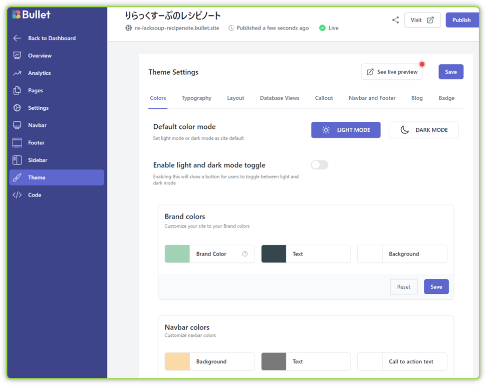Click the red notification dot on preview
The width and height of the screenshot is (486, 385).
coord(422,64)
